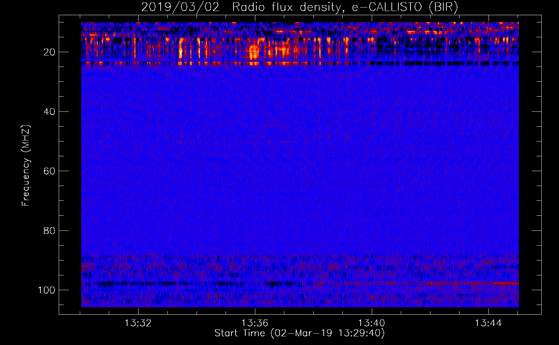Click the '13:36' time tick label
Screen dimensions: 559x345
coord(255,323)
